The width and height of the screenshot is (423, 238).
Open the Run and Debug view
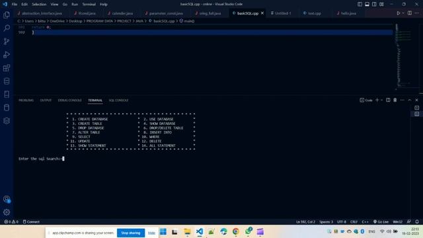[7, 54]
